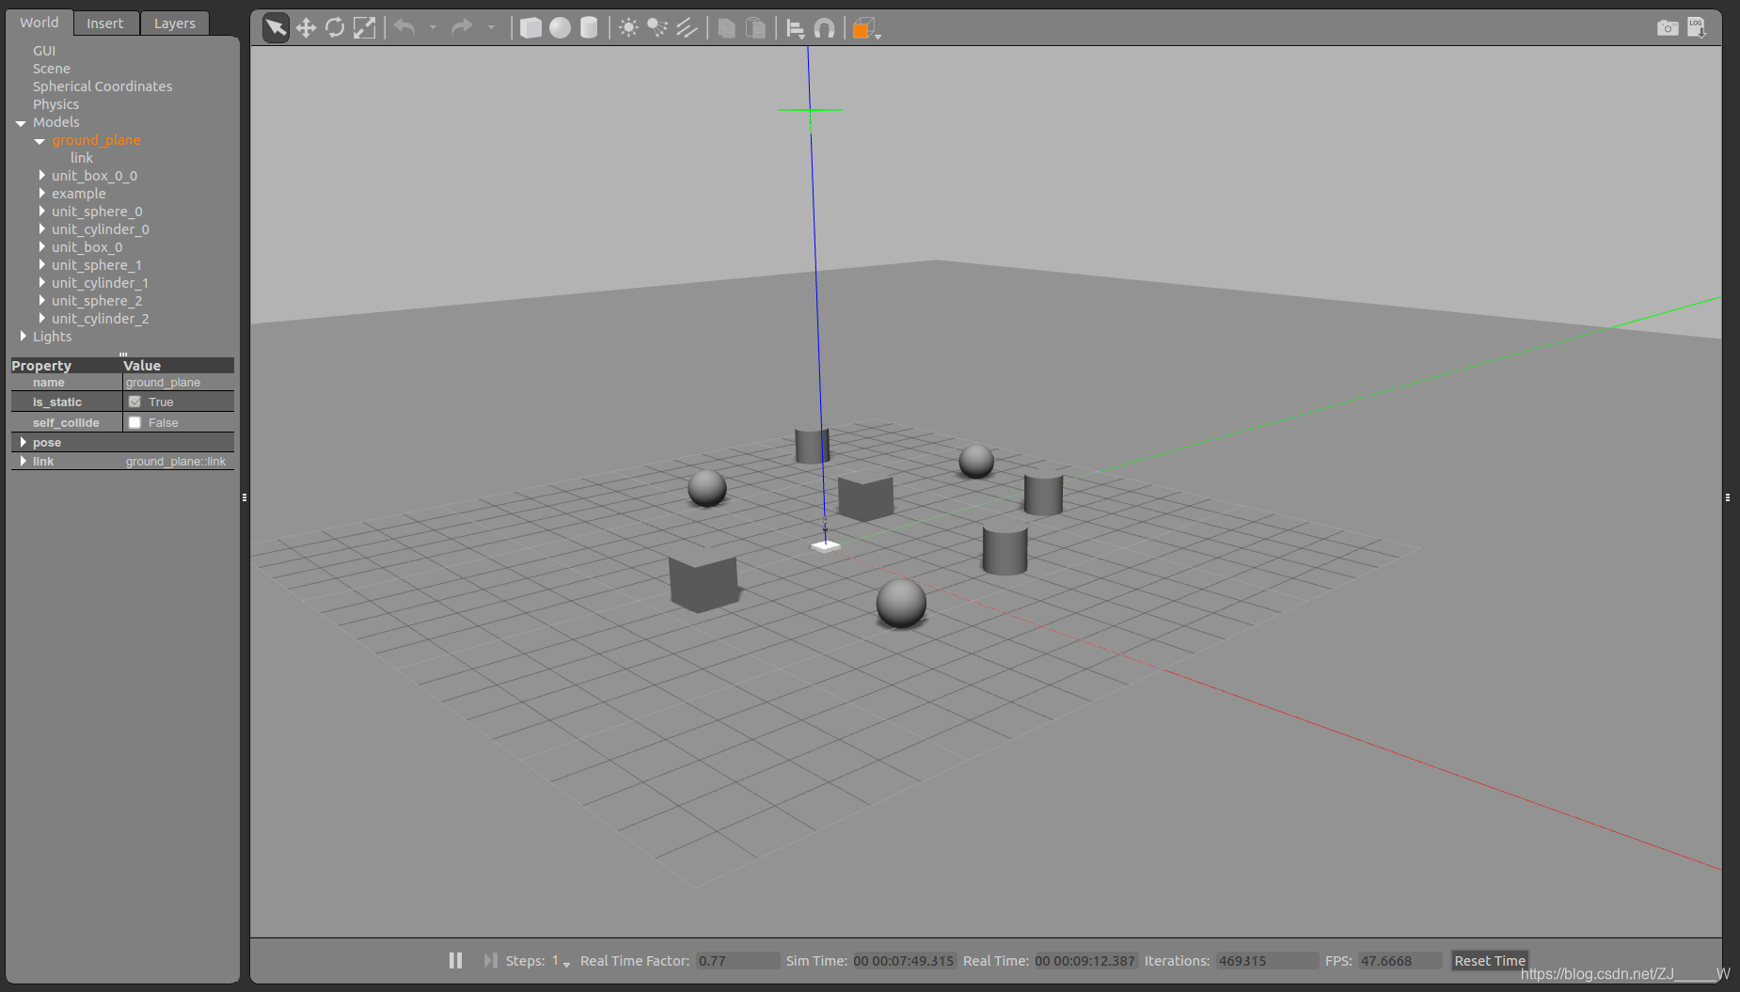Toggle the self_collide checkbox
The image size is (1740, 992).
[x=134, y=422]
